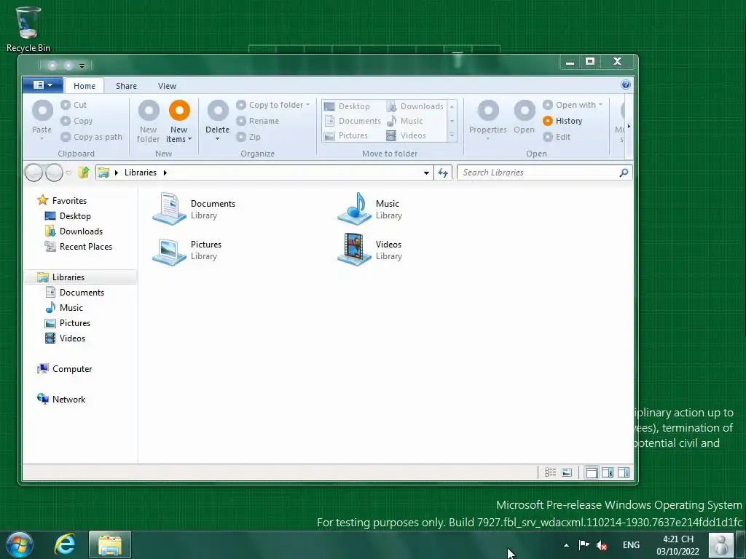The image size is (746, 559).
Task: Click the Back navigation button
Action: (34, 173)
